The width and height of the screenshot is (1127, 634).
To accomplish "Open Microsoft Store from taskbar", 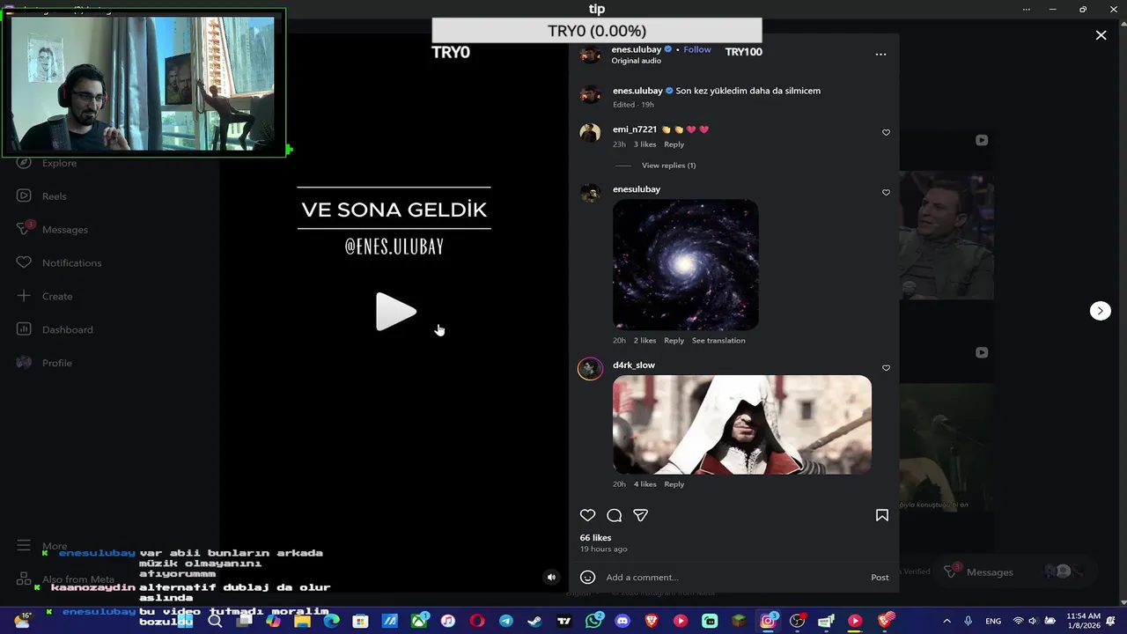I will click(x=360, y=621).
